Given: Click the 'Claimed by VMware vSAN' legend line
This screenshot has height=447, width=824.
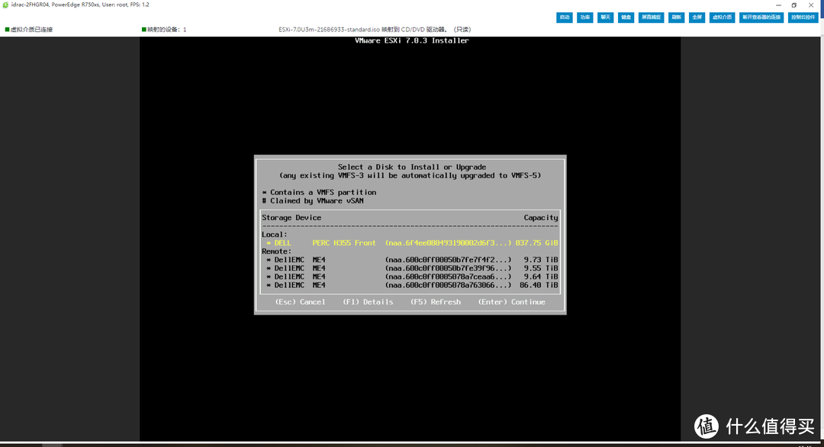Looking at the screenshot, I should tap(313, 200).
